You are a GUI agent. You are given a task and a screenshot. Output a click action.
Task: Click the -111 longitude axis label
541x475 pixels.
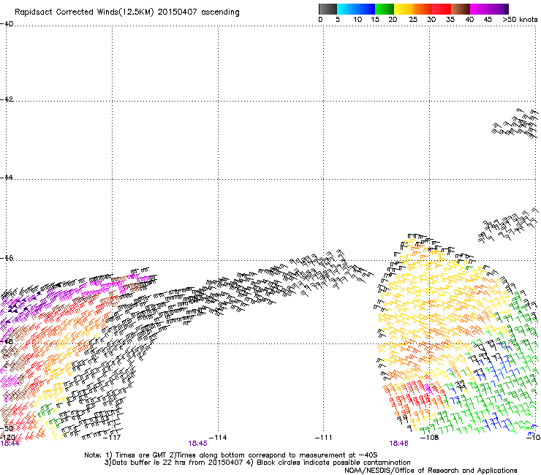pyautogui.click(x=324, y=438)
